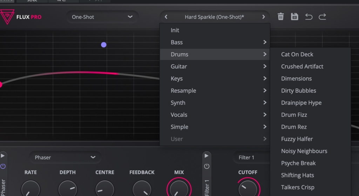This screenshot has height=196, width=359.
Task: Go to previous preset with left arrow
Action: (x=166, y=17)
